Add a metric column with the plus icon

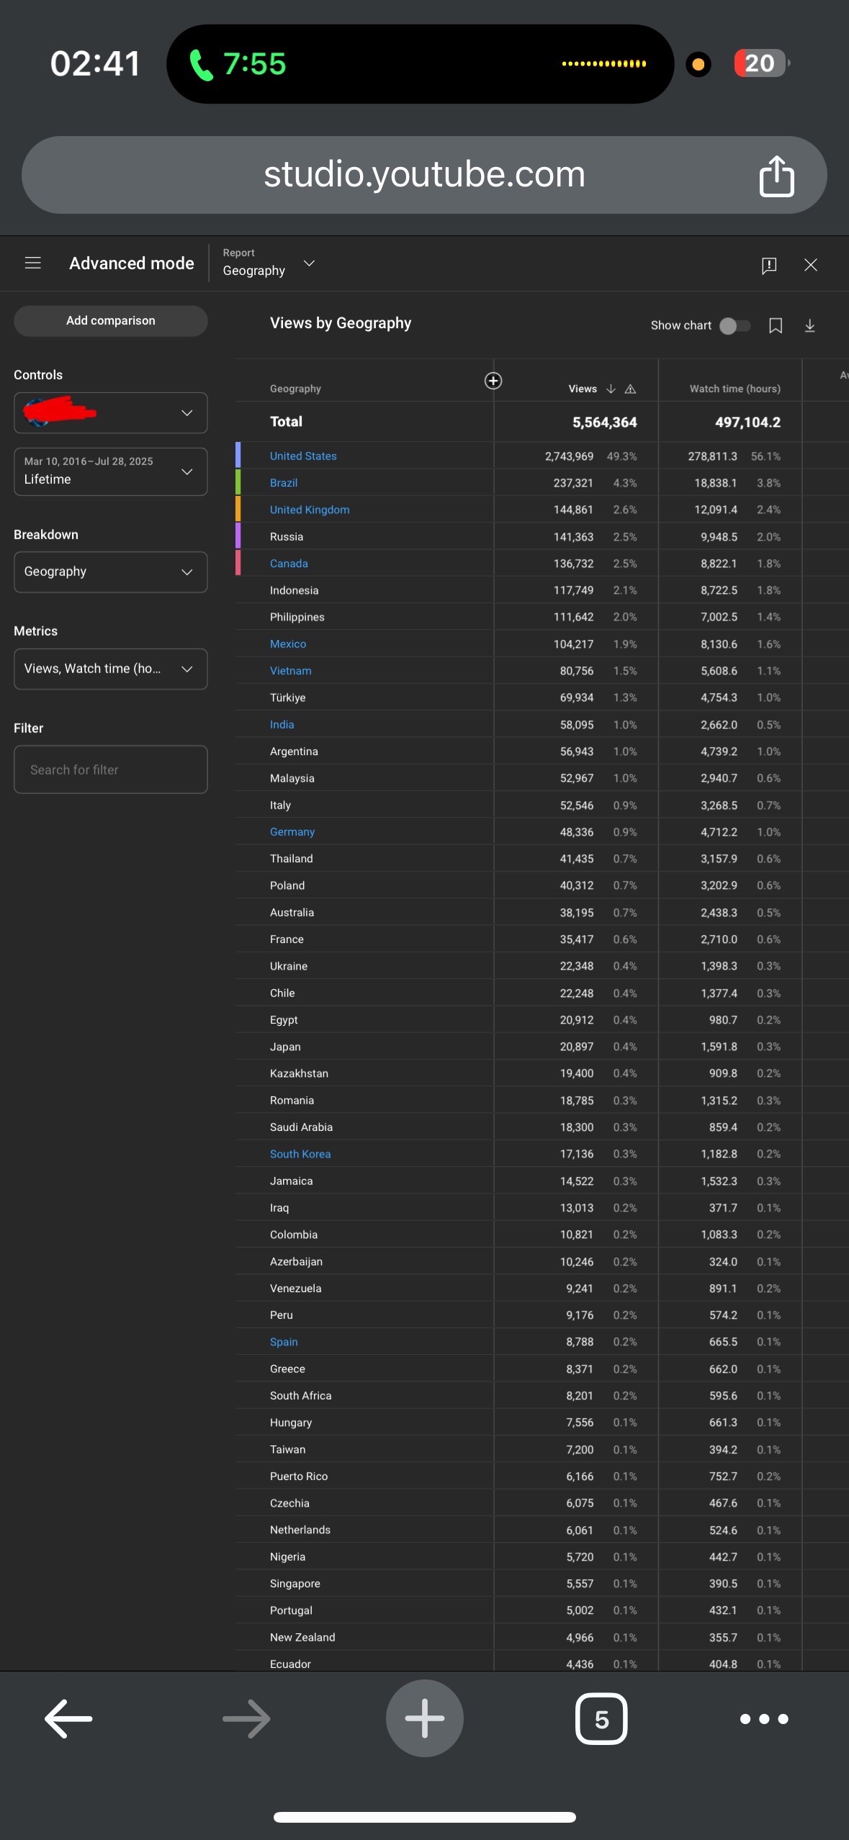493,381
